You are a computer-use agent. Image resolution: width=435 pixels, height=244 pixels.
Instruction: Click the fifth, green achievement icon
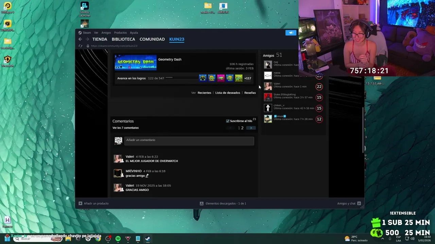[x=239, y=78]
